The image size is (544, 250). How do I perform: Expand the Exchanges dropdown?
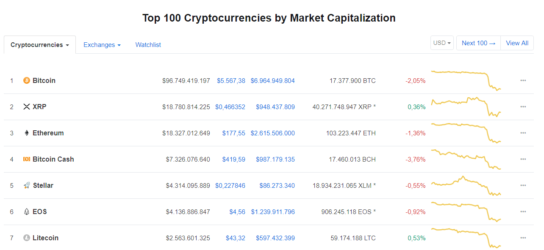point(102,45)
